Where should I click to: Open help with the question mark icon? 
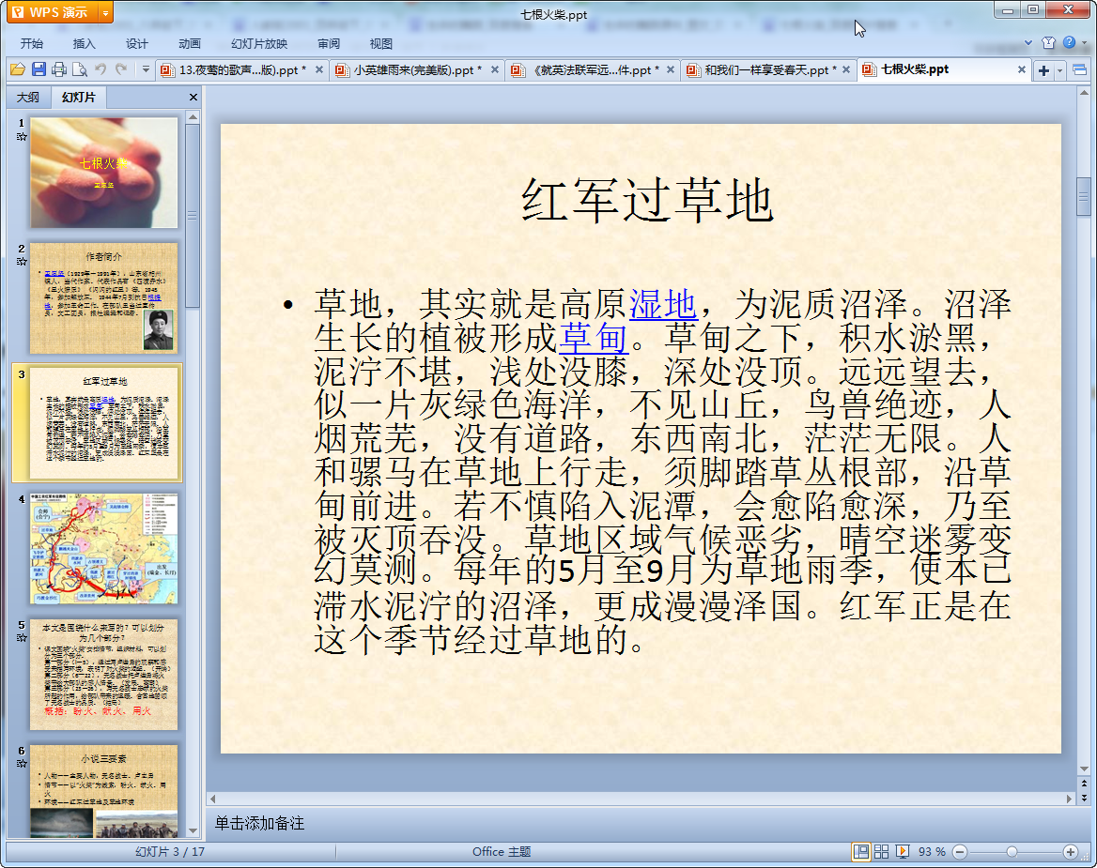coord(1069,42)
